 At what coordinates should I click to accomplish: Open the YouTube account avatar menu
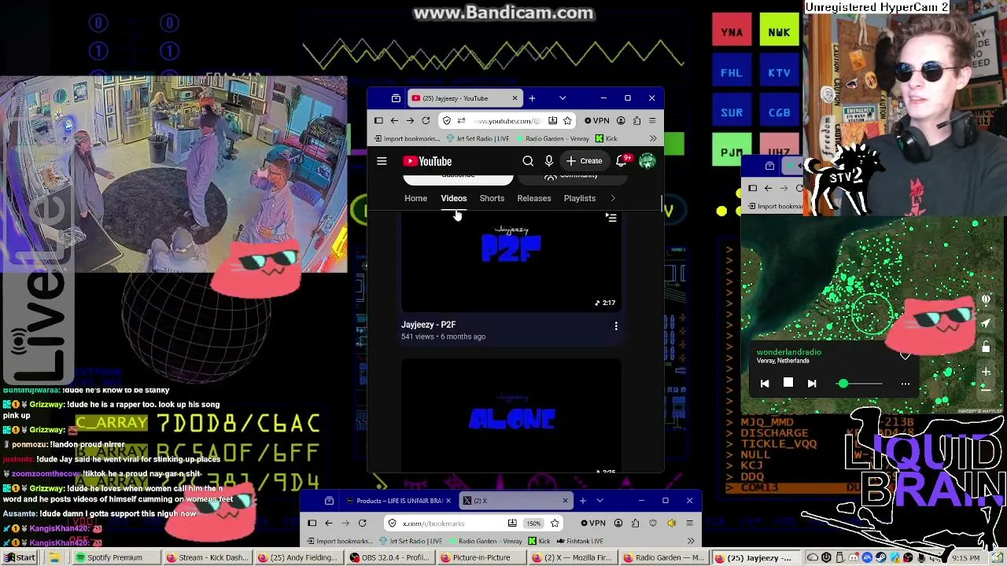point(647,161)
